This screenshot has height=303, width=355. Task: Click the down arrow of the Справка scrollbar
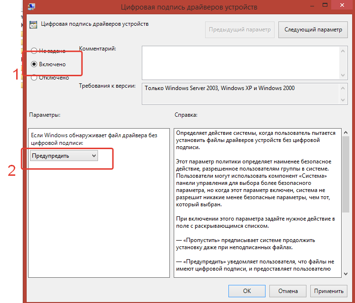point(345,273)
